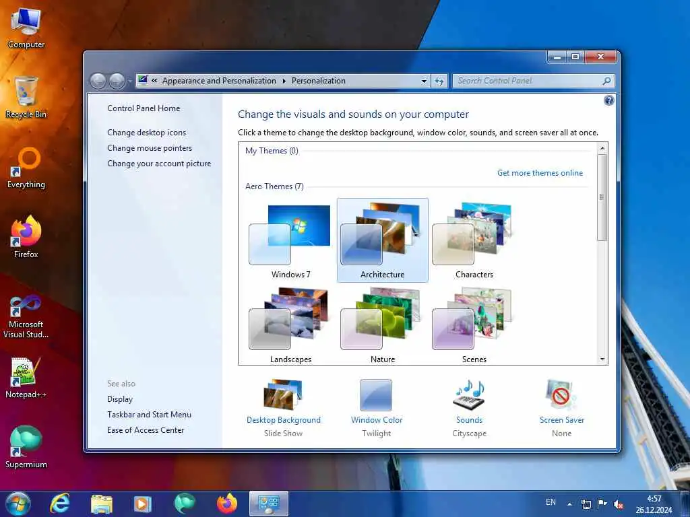Image resolution: width=690 pixels, height=517 pixels.
Task: Open Change mouse pointers
Action: coord(150,147)
